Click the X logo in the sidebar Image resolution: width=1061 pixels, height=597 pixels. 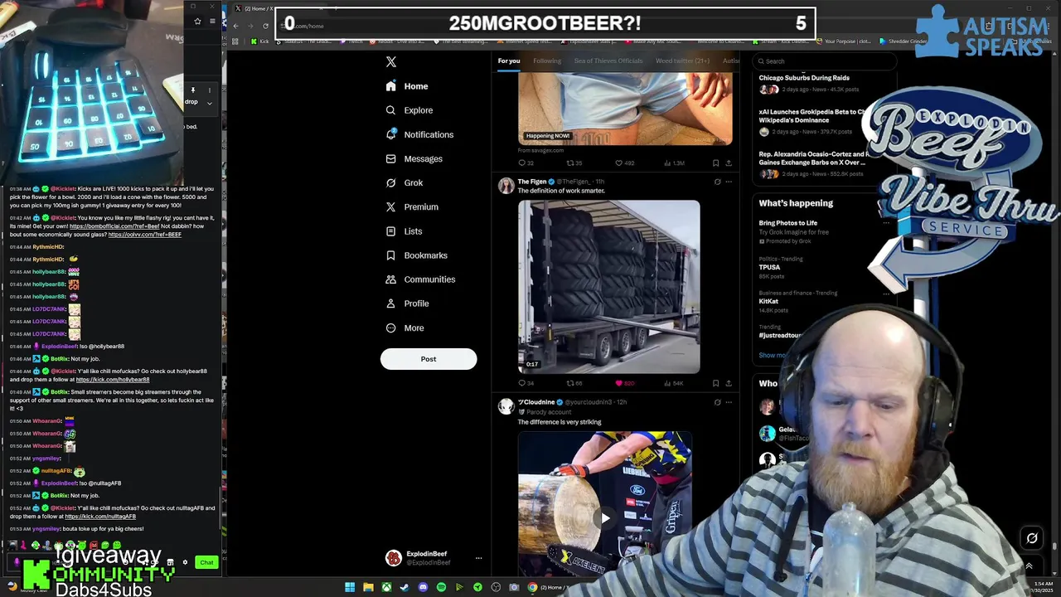click(x=391, y=61)
